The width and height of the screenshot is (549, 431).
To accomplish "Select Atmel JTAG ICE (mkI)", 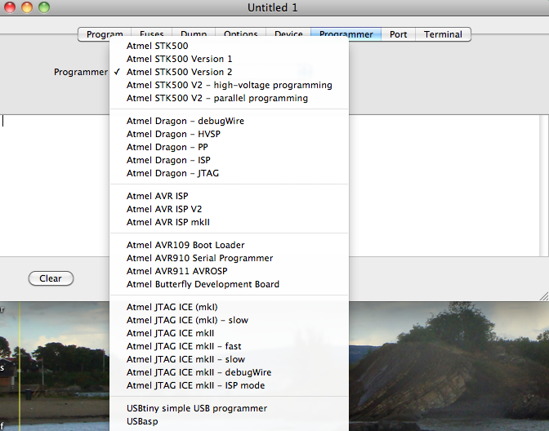I will tap(230, 307).
